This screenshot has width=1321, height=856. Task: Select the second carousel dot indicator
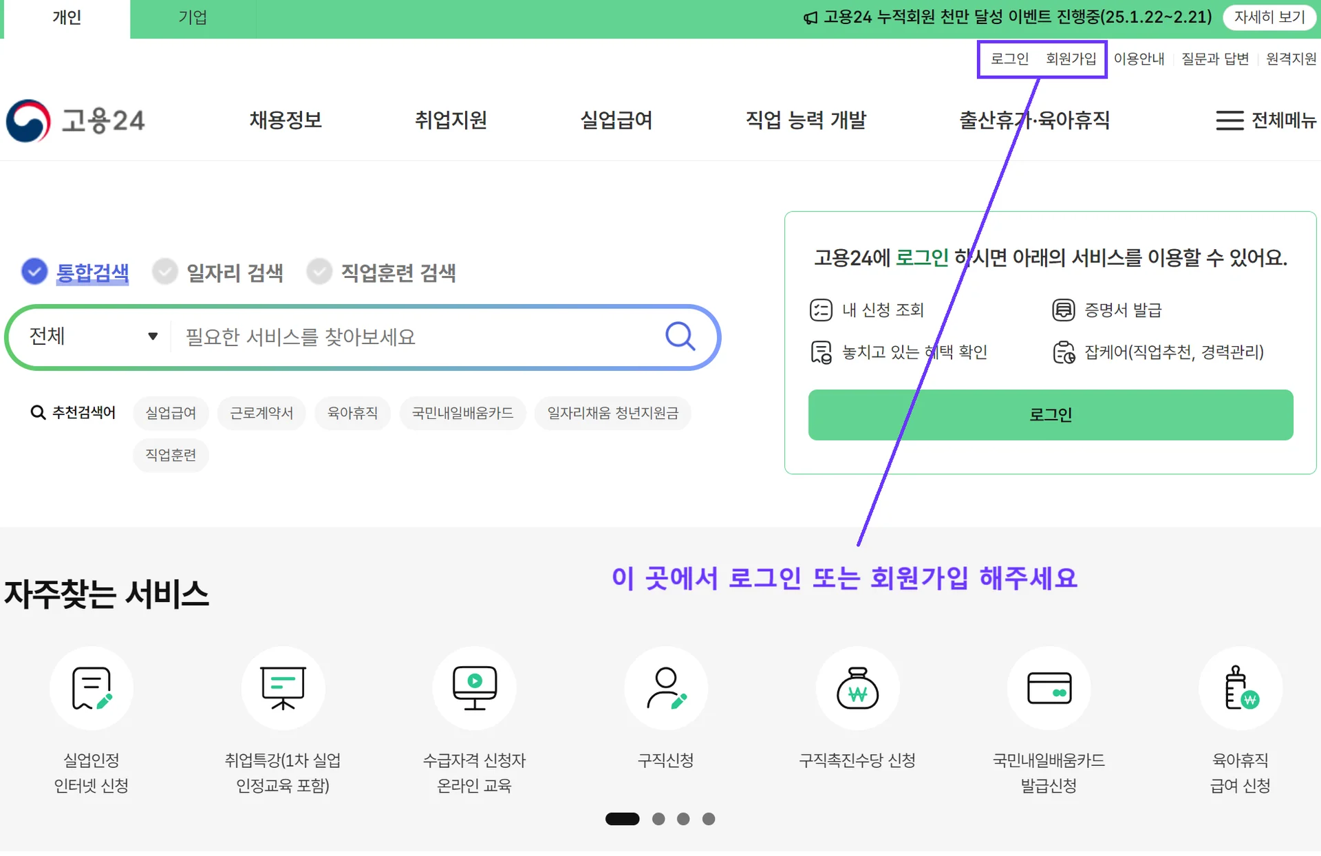coord(658,819)
